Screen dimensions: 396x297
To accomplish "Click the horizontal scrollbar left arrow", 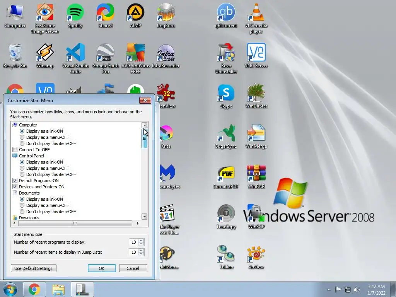I will 14,223.
